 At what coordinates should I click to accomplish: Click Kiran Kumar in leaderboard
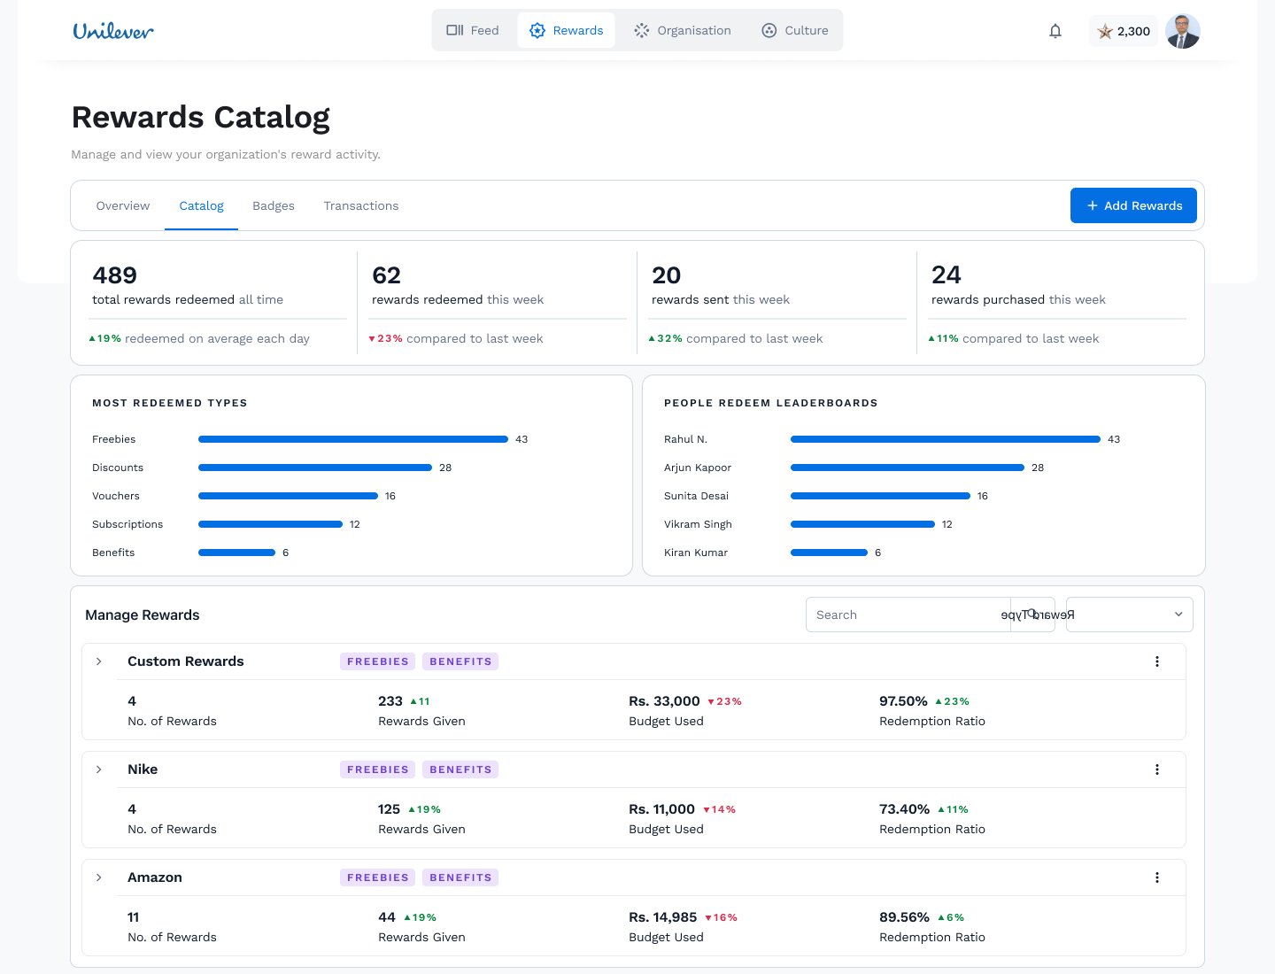(x=696, y=553)
